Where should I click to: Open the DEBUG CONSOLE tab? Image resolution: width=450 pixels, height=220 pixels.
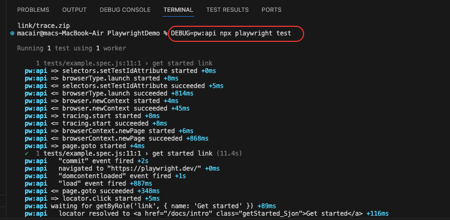125,10
